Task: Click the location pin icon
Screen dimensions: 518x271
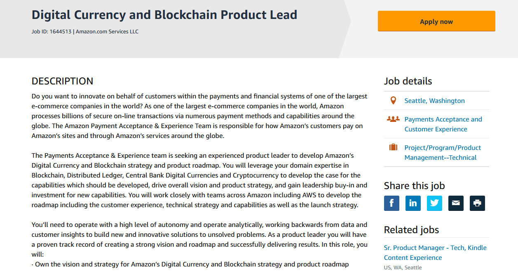Action: coord(393,100)
